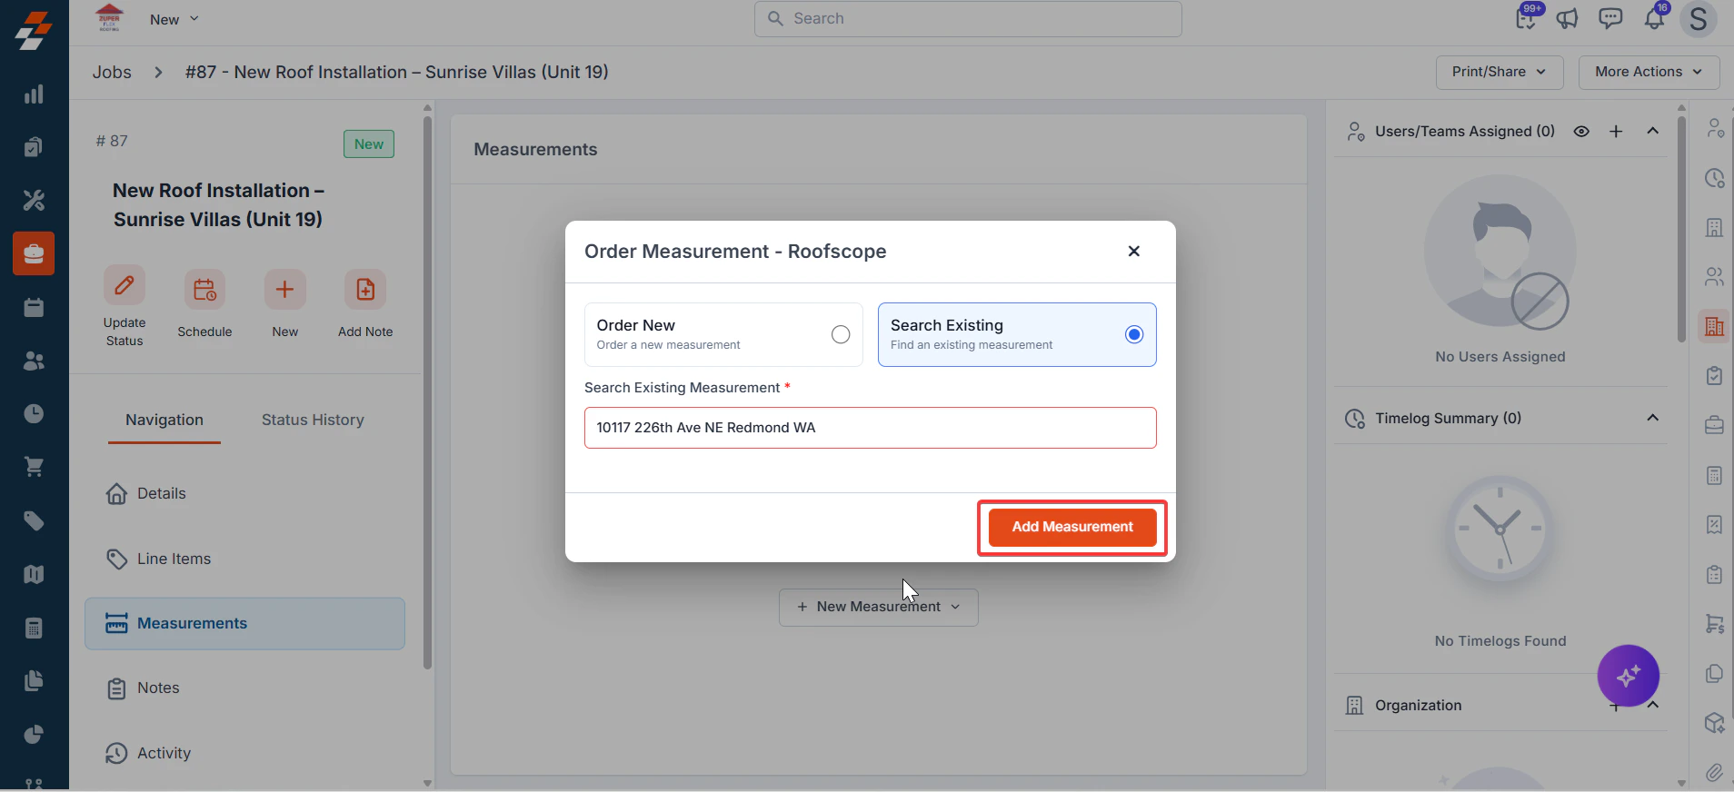This screenshot has width=1734, height=792.
Task: Open the checklist clipboard icon in right rail
Action: tap(1714, 376)
